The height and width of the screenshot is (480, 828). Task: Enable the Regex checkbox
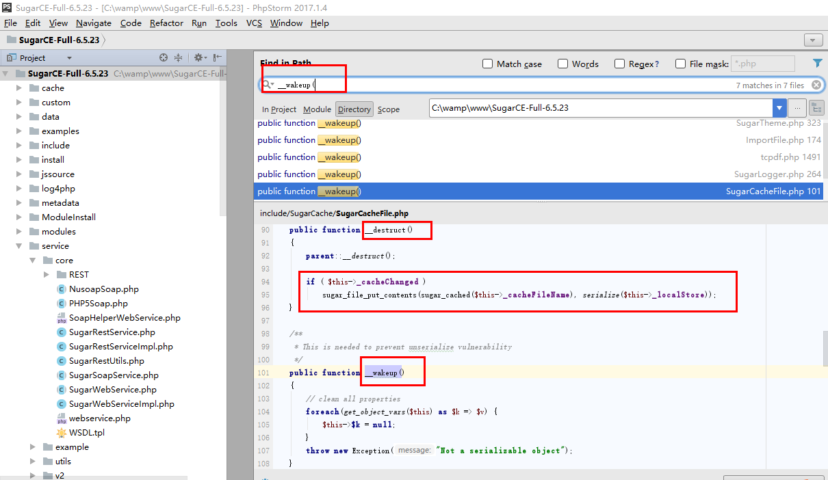pyautogui.click(x=620, y=64)
